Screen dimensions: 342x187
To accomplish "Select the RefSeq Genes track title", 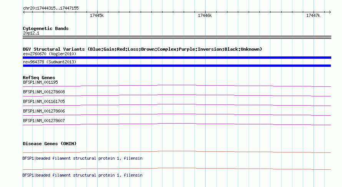I will [39, 78].
